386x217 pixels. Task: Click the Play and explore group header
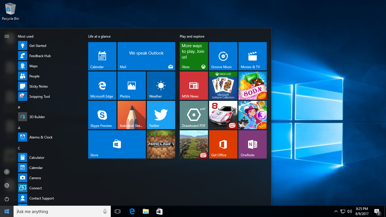tap(192, 36)
